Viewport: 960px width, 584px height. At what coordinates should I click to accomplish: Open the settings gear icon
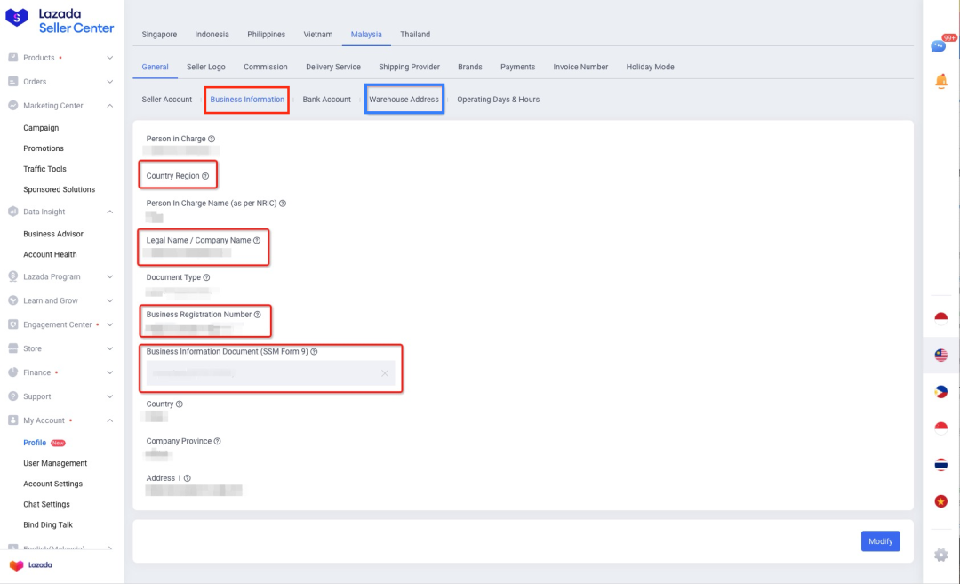(941, 555)
